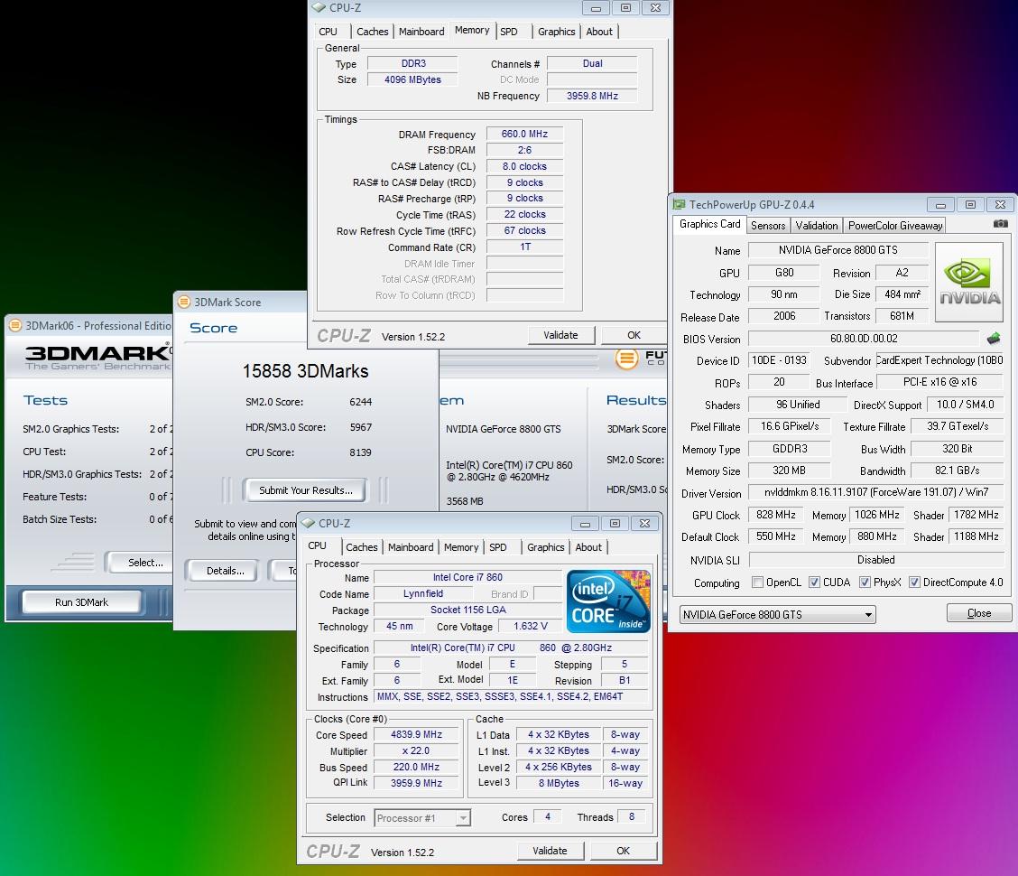Image resolution: width=1018 pixels, height=876 pixels.
Task: Toggle the DirectCompute 4.0 checkbox
Action: coord(914,582)
